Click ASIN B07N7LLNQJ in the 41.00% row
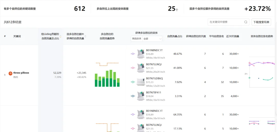This screenshot has width=277, height=132. click(x=154, y=64)
